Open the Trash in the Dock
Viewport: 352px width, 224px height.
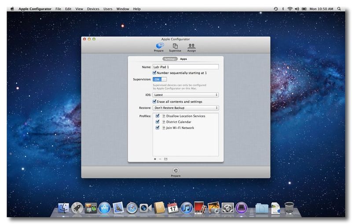289,208
